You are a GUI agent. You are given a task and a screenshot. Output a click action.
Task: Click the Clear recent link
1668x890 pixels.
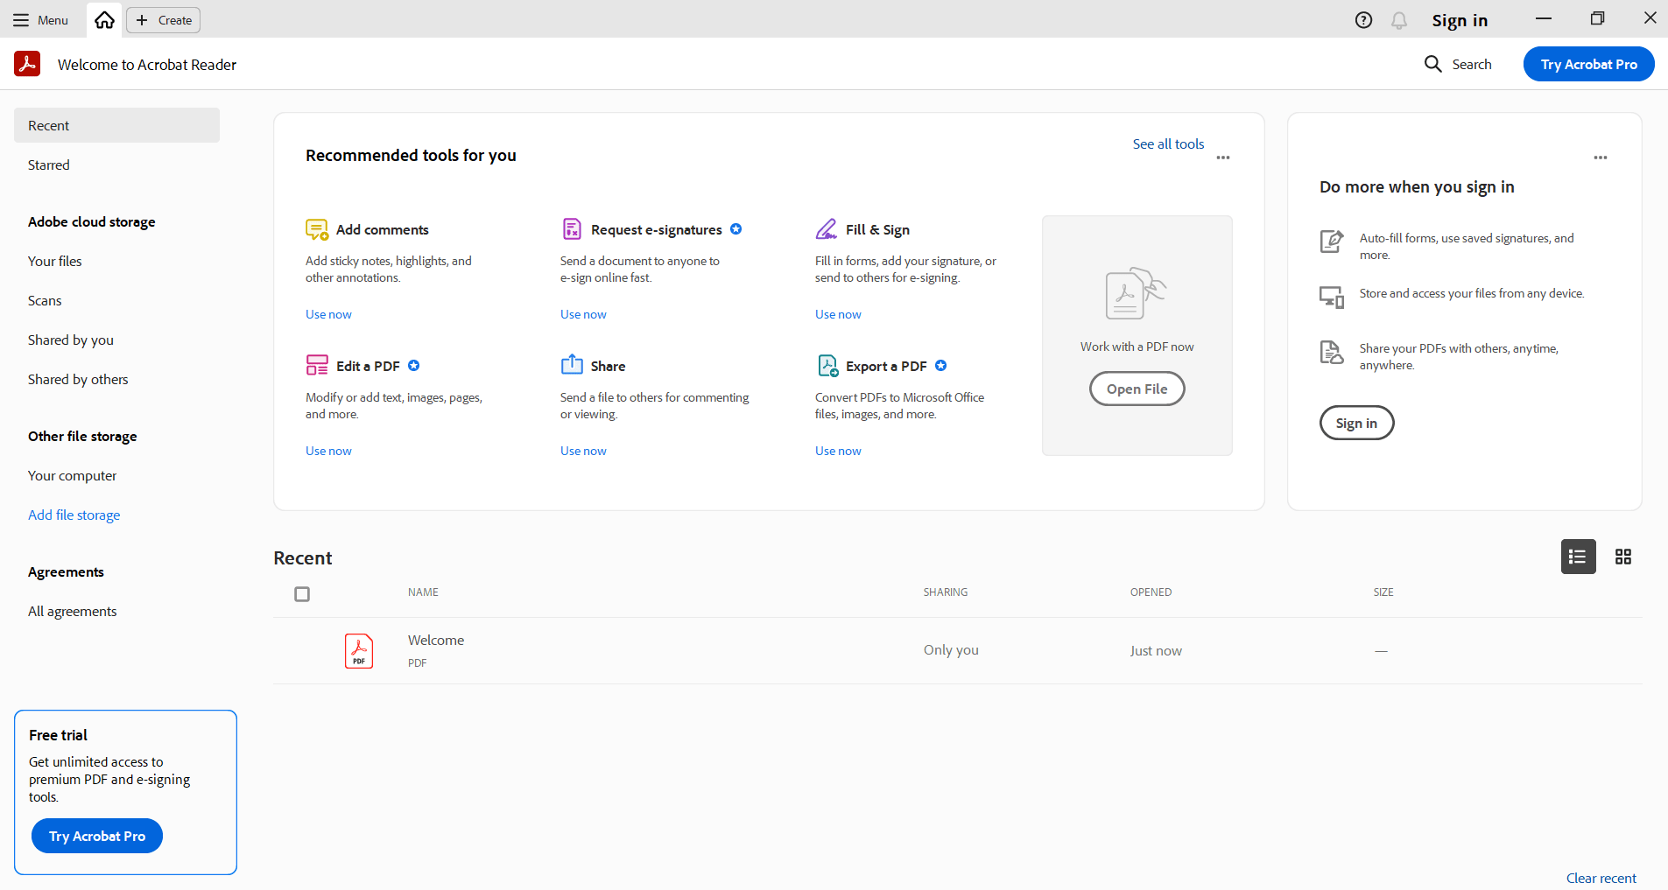point(1601,878)
